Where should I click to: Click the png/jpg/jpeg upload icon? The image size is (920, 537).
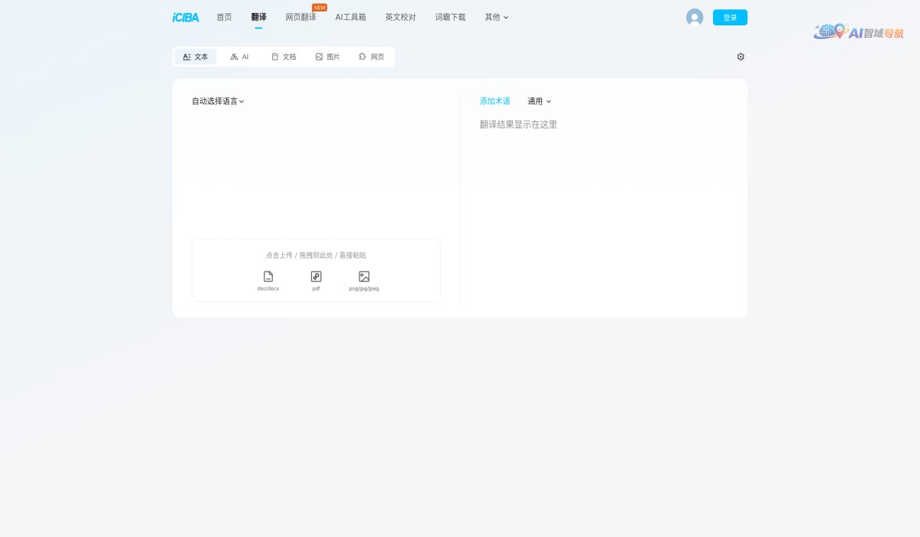363,277
